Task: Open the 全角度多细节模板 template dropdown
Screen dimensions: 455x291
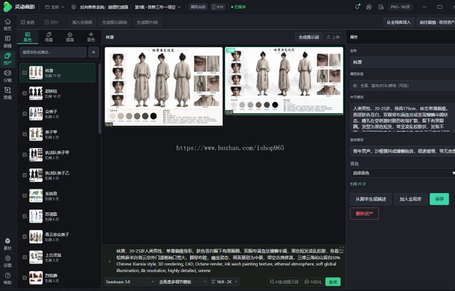Action: [183, 282]
